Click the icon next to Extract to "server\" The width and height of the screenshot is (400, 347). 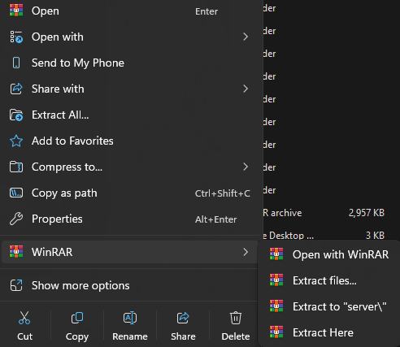tap(276, 306)
